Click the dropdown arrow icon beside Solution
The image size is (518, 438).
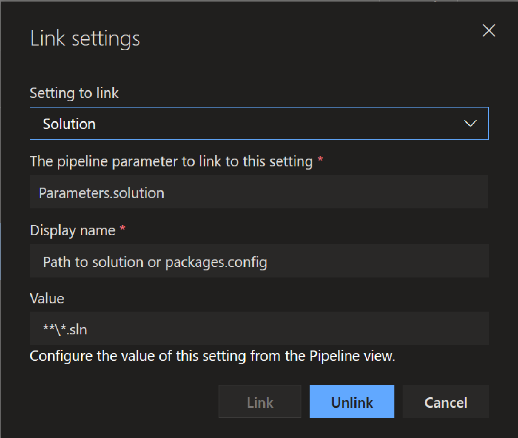coord(471,124)
